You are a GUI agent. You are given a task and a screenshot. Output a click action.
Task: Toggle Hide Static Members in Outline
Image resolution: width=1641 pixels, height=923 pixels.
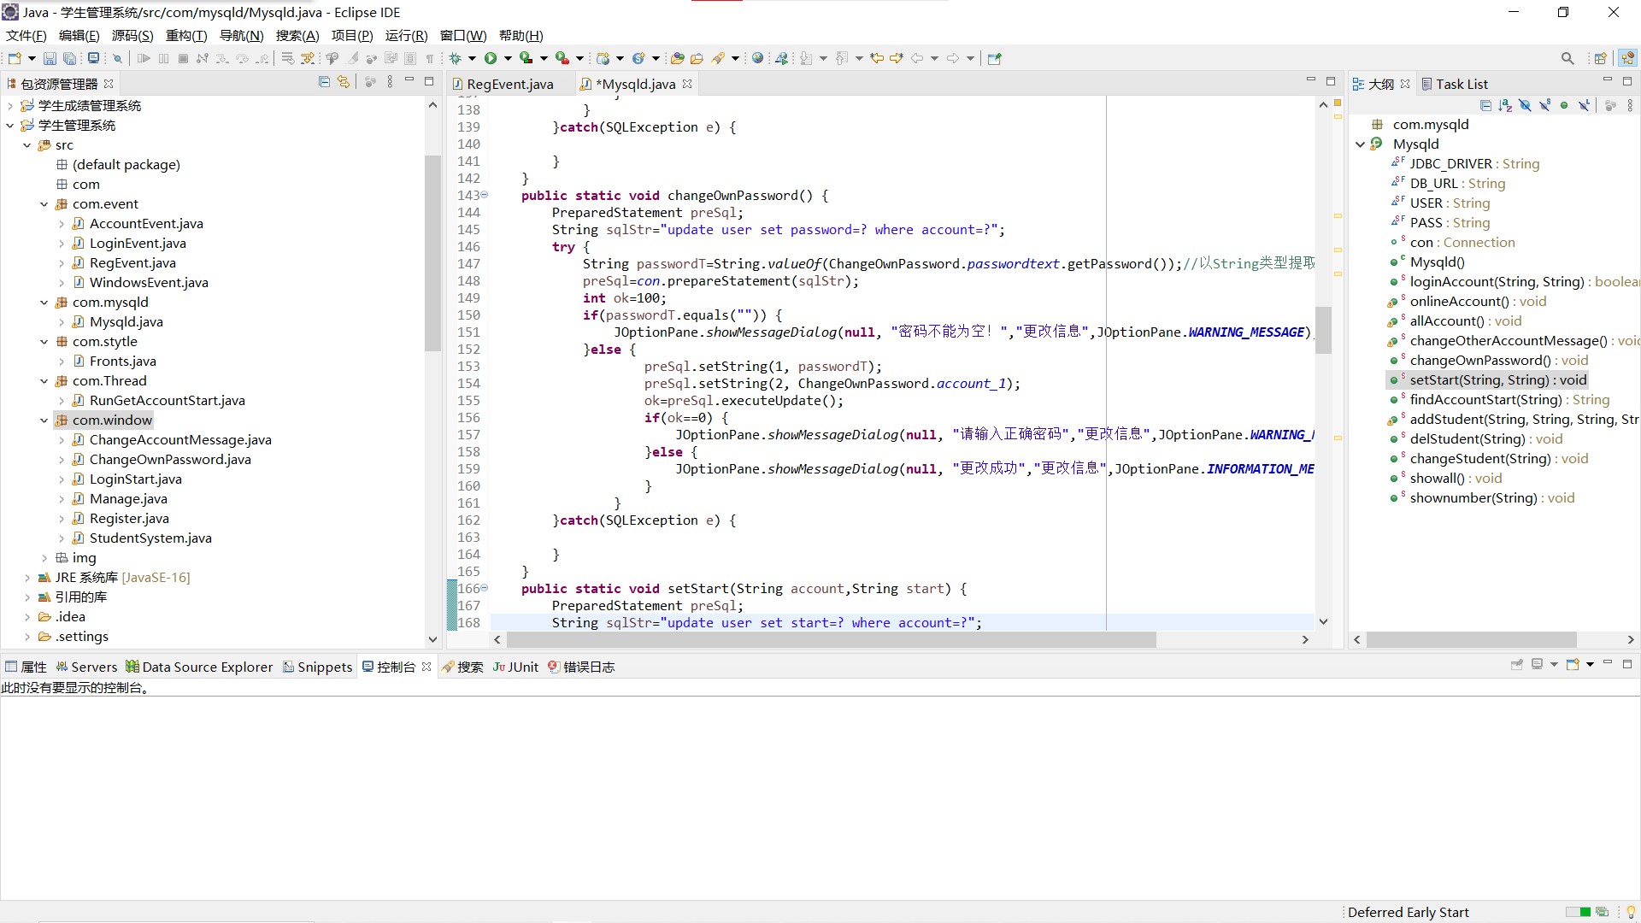1544,105
